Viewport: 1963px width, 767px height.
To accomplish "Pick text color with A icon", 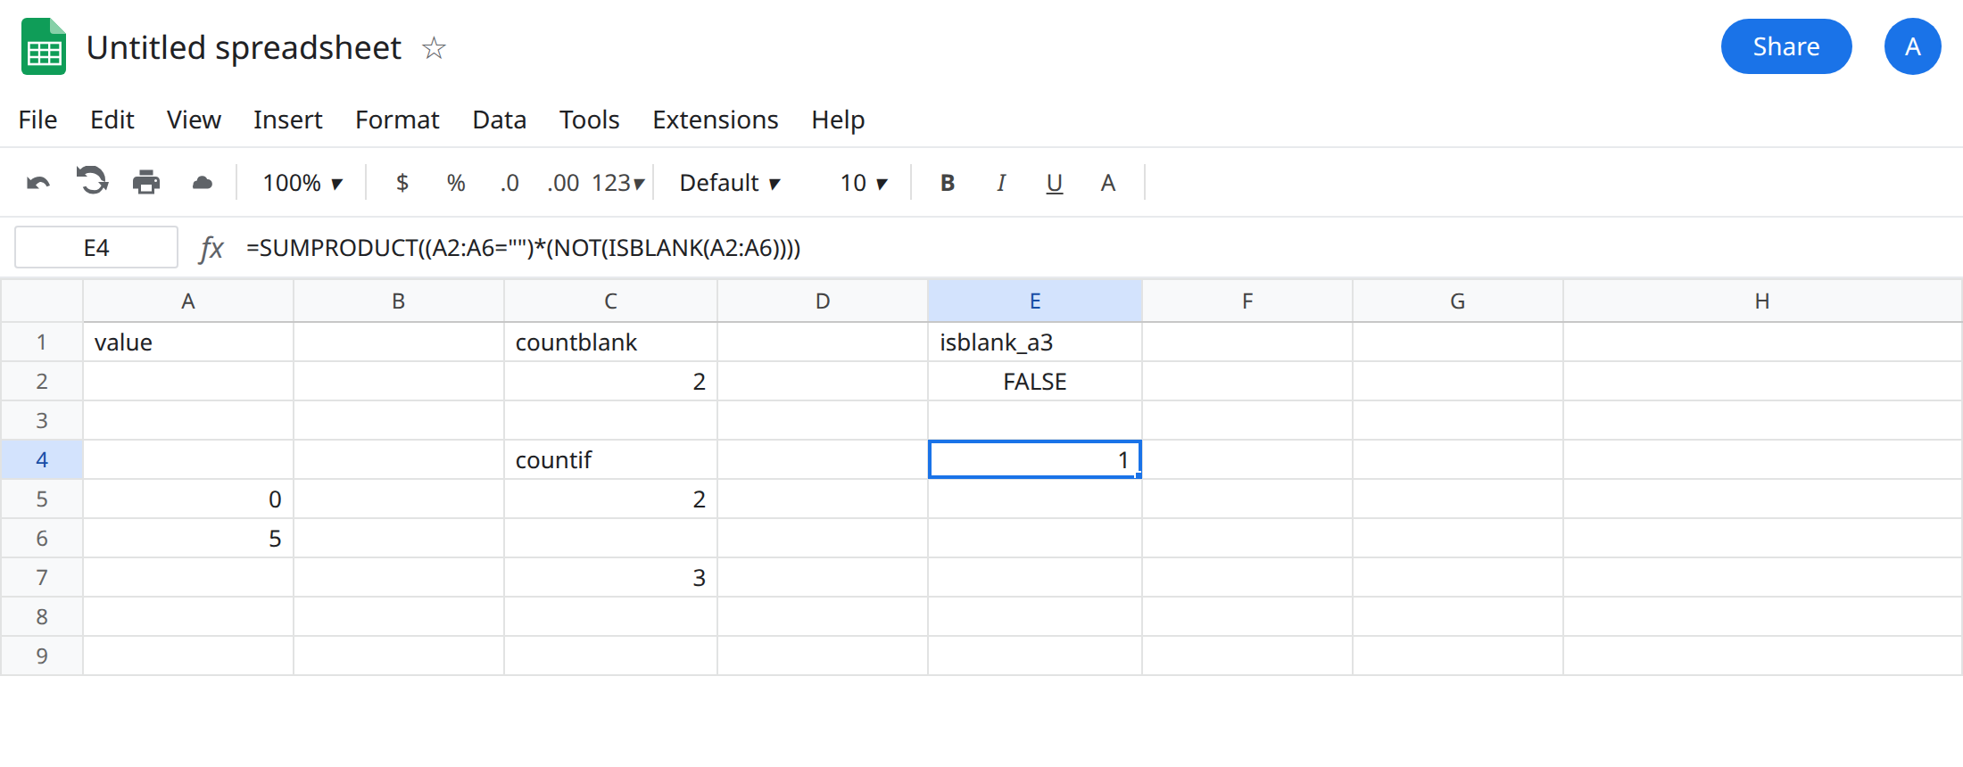I will tap(1108, 183).
